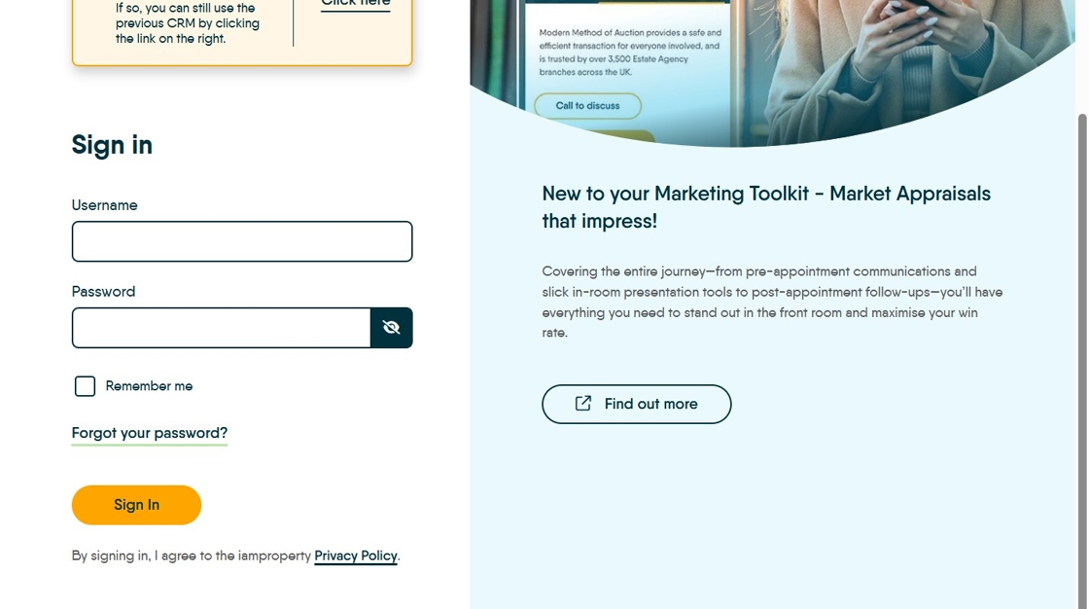The height and width of the screenshot is (609, 1089).
Task: Click the previous CRM notice box text
Action: pyautogui.click(x=188, y=23)
